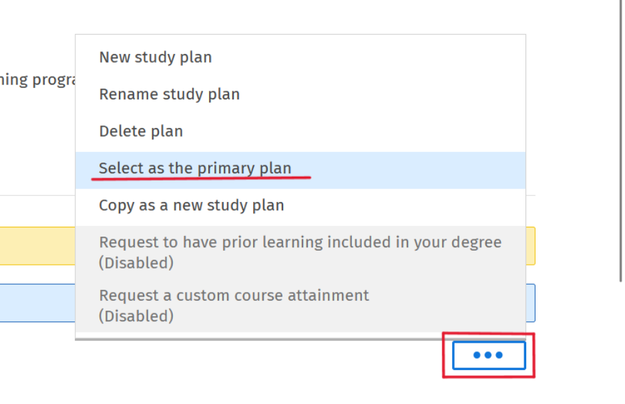The image size is (625, 404).
Task: Click the red underline beneath primary plan option
Action: click(201, 178)
